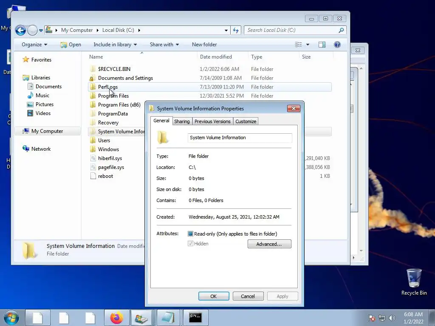Open the Command Prompt taskbar icon
The width and height of the screenshot is (435, 326).
[195, 318]
